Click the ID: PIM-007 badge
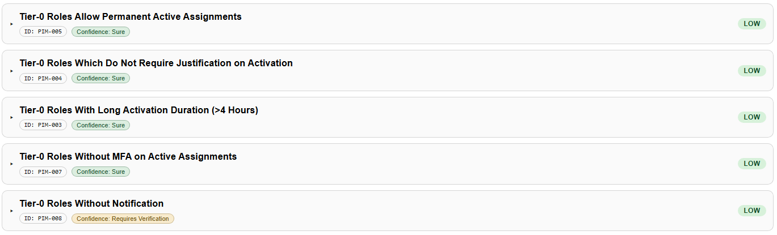Image resolution: width=777 pixels, height=235 pixels. coord(43,172)
